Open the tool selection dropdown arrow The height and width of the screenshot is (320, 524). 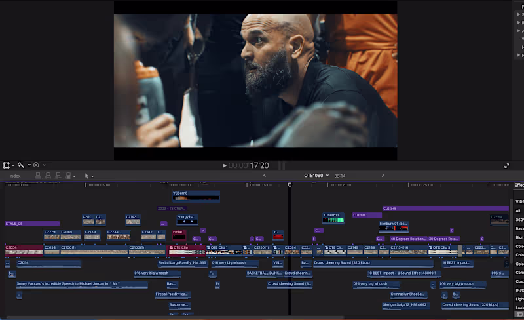pyautogui.click(x=92, y=176)
